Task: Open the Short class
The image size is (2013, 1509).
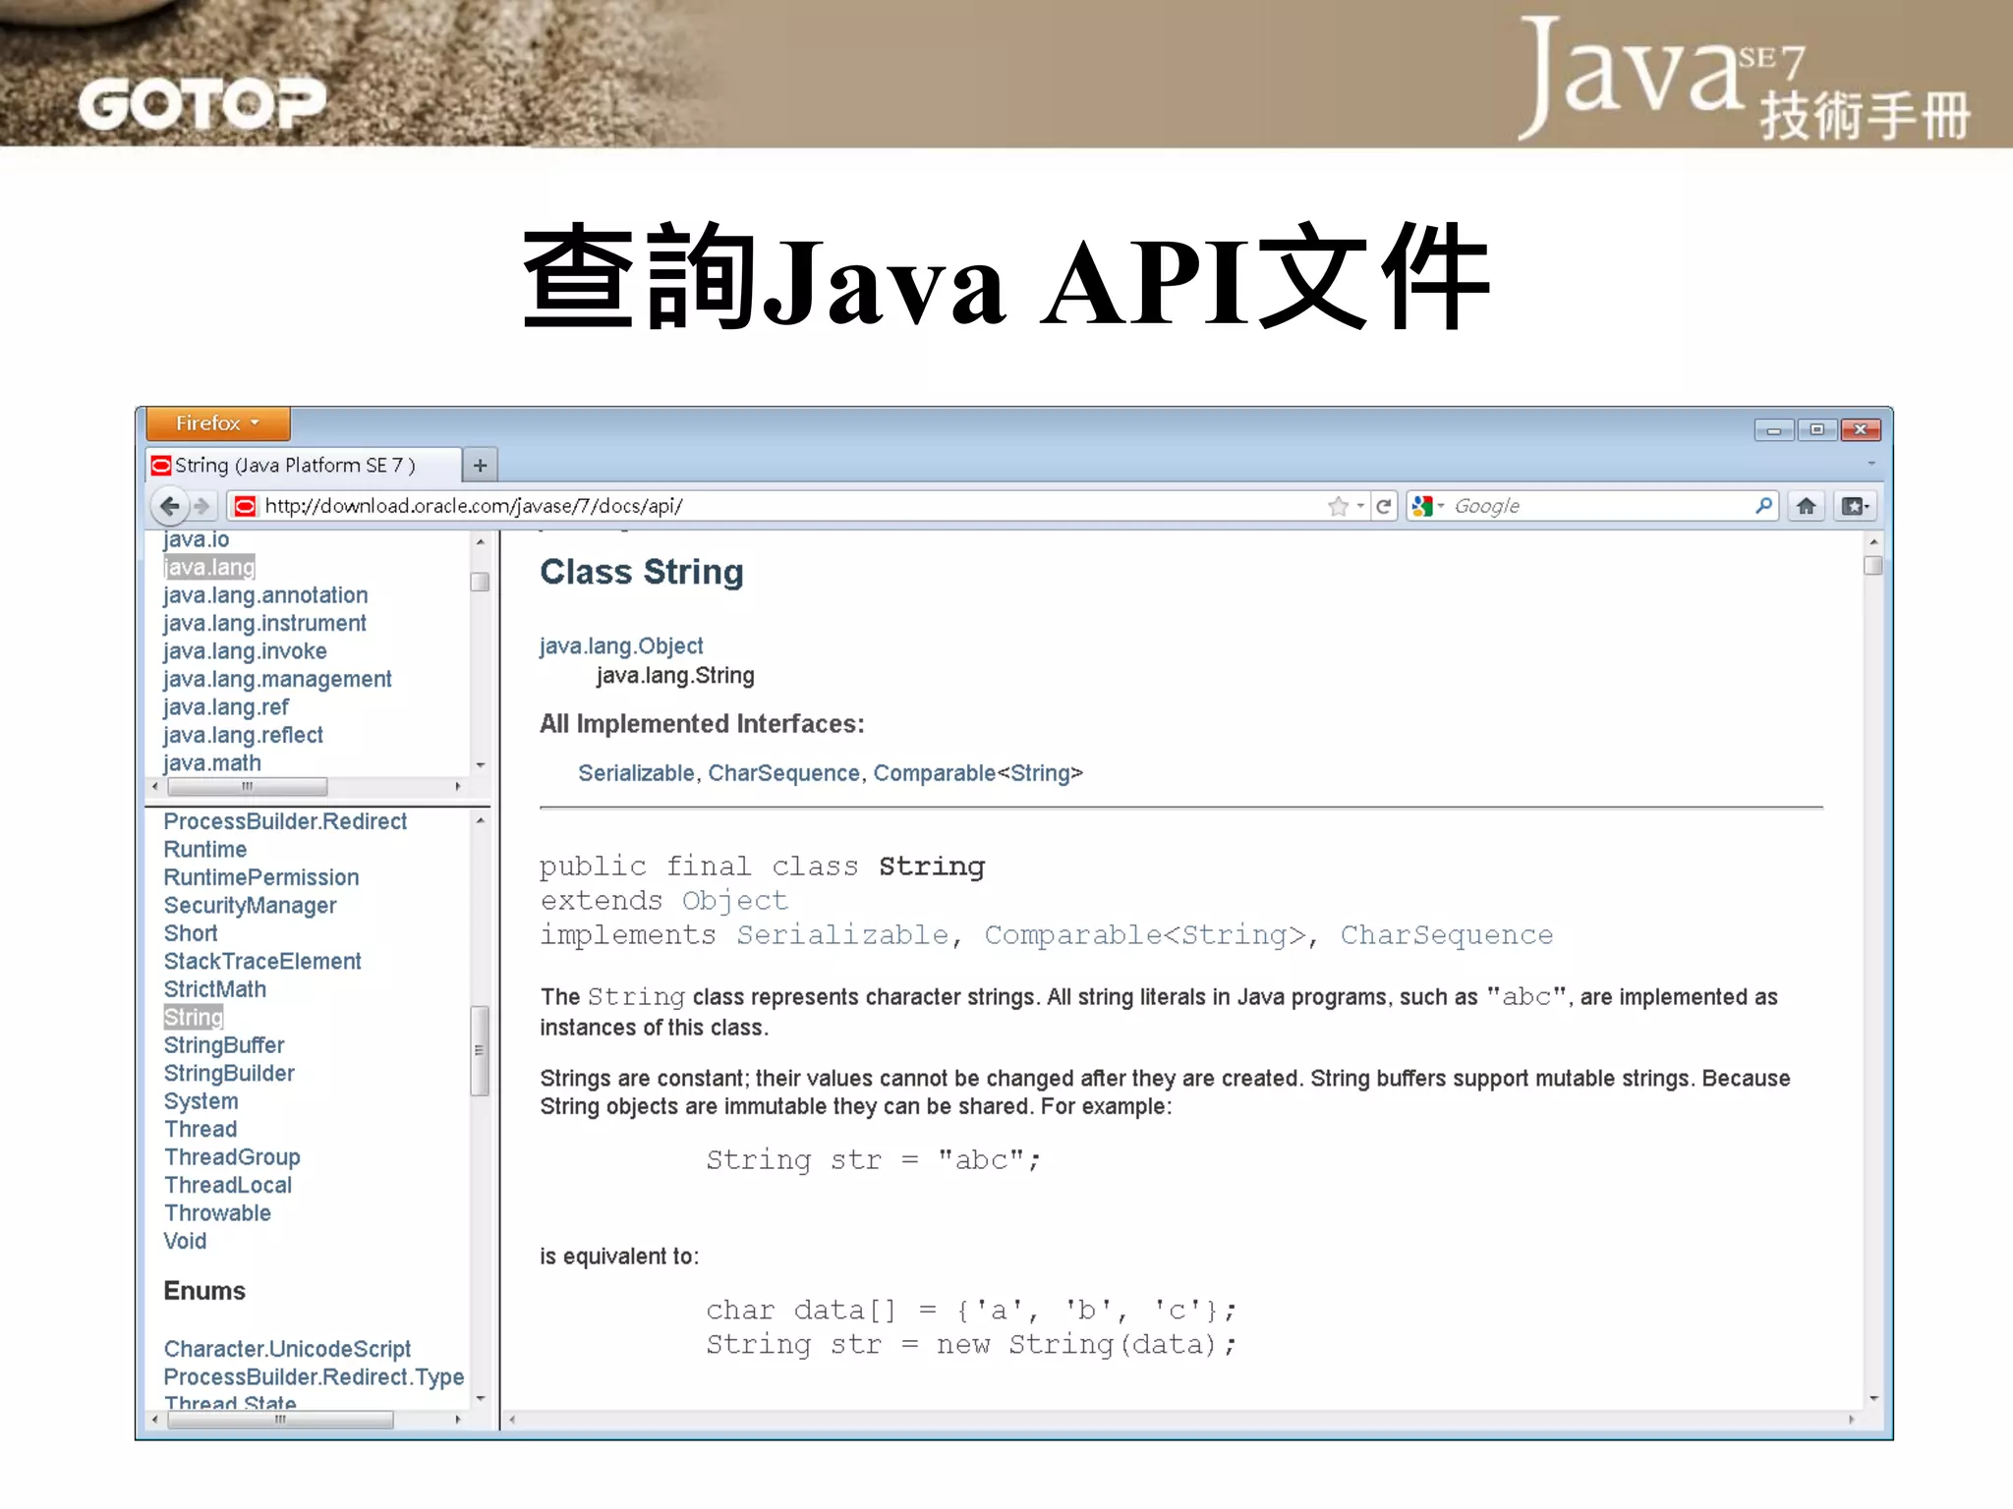Action: pos(191,933)
